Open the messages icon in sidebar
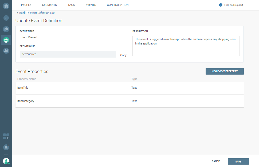The width and height of the screenshot is (259, 167). point(6,18)
